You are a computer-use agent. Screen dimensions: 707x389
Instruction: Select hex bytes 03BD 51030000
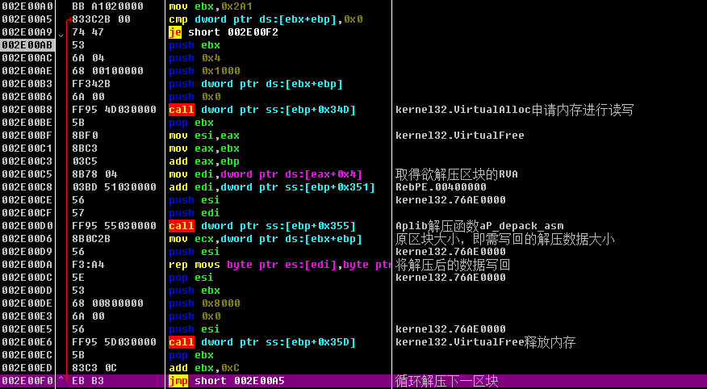(x=114, y=187)
